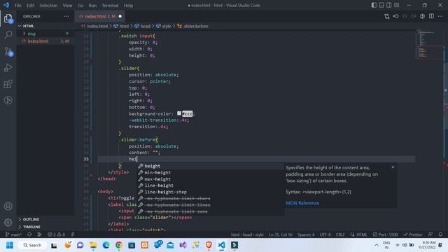
Task: Open the Accounts menu icon
Action: click(8, 206)
